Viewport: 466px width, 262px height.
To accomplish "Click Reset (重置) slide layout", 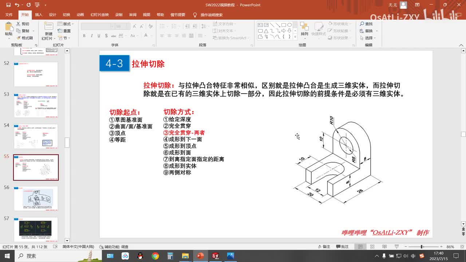I will click(64, 31).
